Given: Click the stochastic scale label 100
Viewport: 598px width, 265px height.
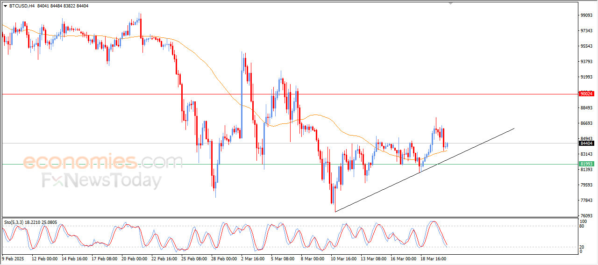Looking at the screenshot, I should click(x=583, y=221).
